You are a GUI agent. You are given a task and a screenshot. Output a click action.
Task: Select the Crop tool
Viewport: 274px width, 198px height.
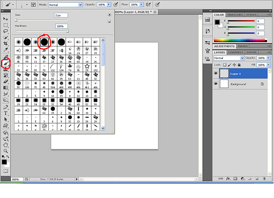tap(5, 43)
